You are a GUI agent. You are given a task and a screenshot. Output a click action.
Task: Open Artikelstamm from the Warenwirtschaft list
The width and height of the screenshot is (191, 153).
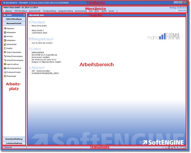11,40
